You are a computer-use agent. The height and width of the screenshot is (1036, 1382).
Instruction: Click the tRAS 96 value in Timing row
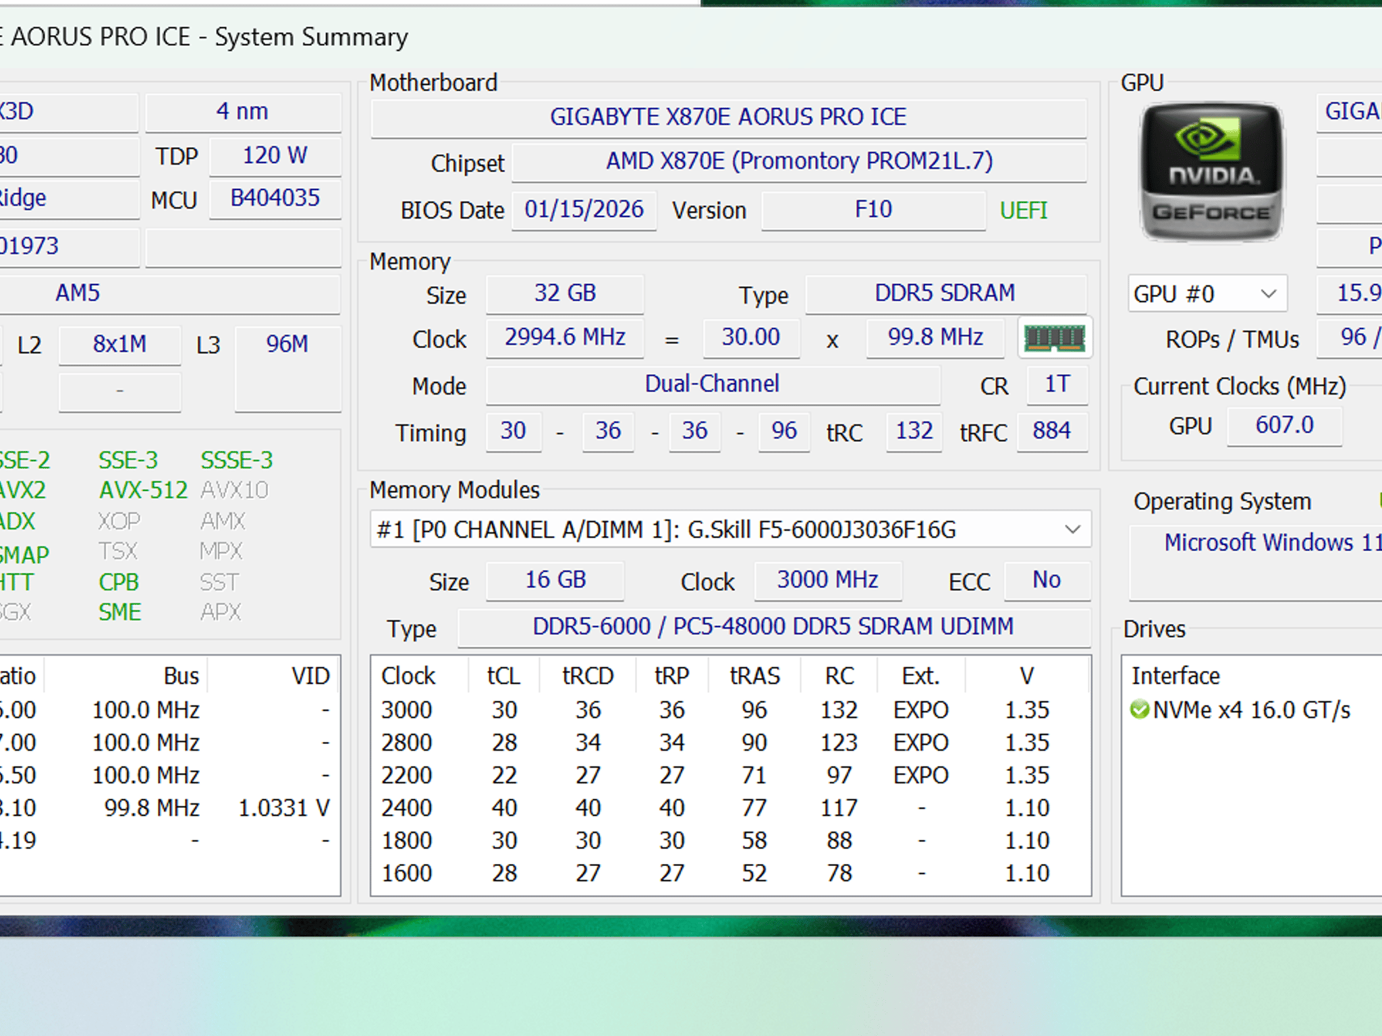[x=784, y=431]
